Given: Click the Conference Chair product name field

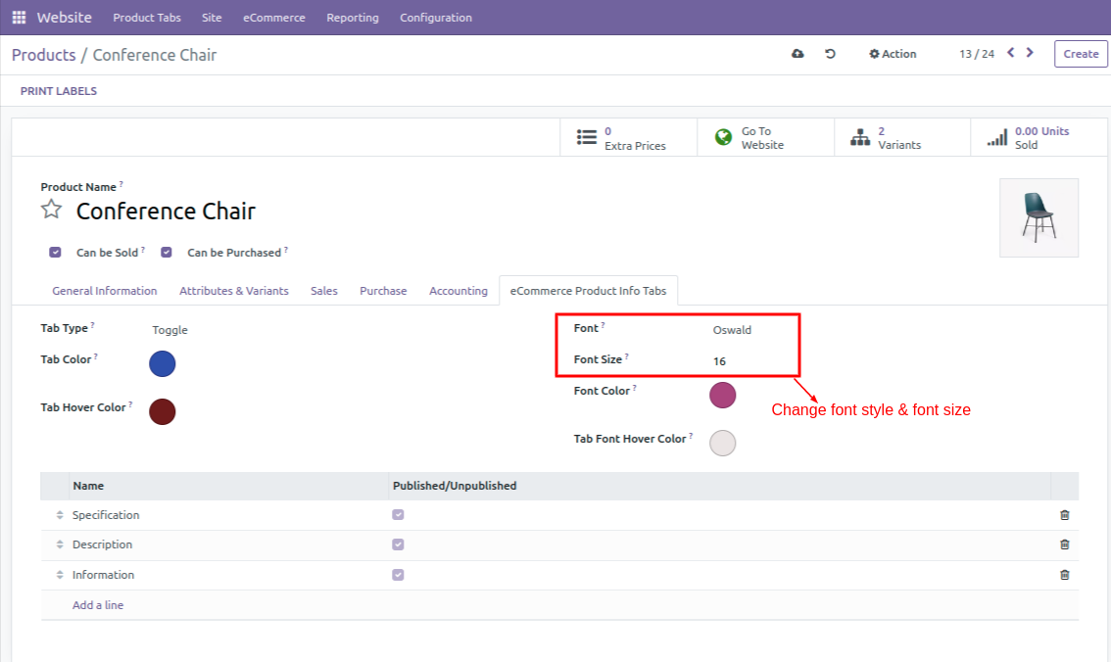Looking at the screenshot, I should pos(166,211).
